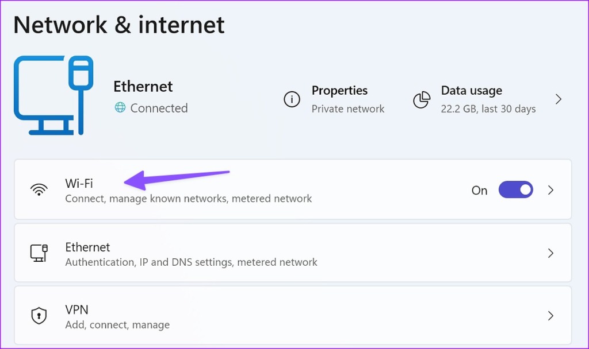Select the Ethernet adapter icon
This screenshot has width=589, height=349.
click(x=39, y=253)
